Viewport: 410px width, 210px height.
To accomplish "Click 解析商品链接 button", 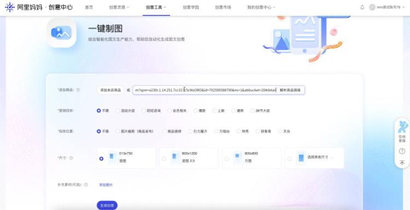I will pyautogui.click(x=290, y=90).
